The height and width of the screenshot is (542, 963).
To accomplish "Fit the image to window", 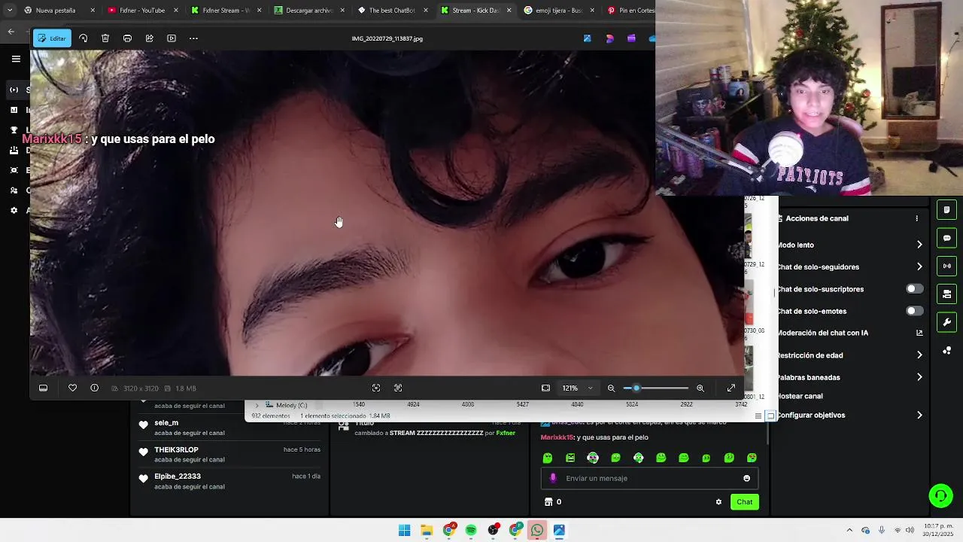I will coord(545,388).
